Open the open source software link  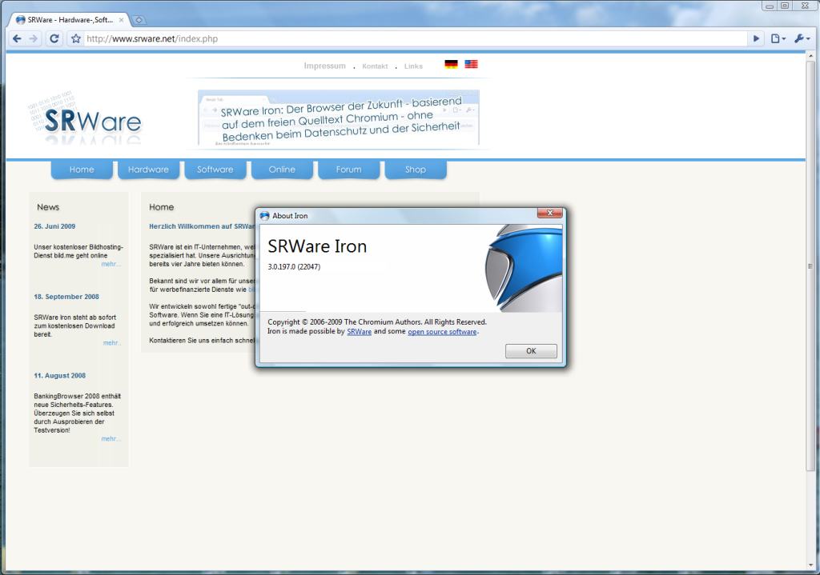click(442, 332)
